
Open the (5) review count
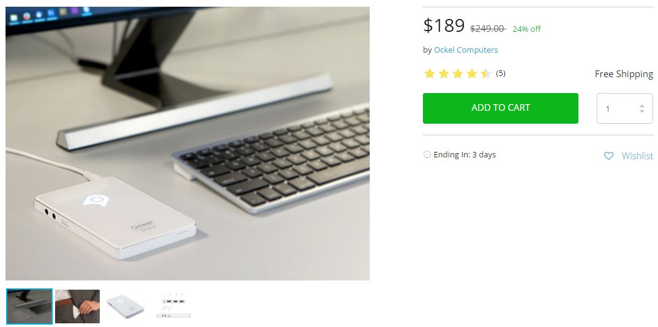click(x=501, y=73)
